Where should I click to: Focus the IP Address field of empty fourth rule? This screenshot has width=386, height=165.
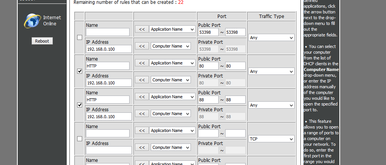tap(109, 150)
